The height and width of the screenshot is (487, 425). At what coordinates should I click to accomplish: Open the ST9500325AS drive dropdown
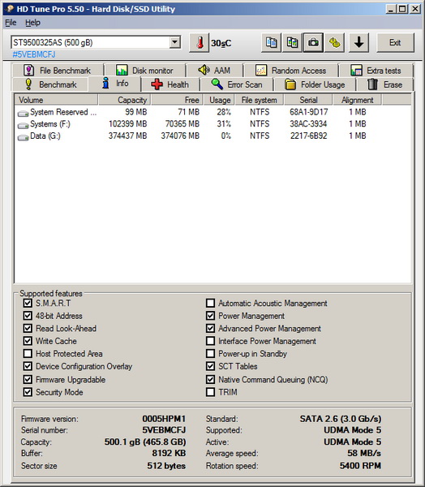pyautogui.click(x=175, y=42)
